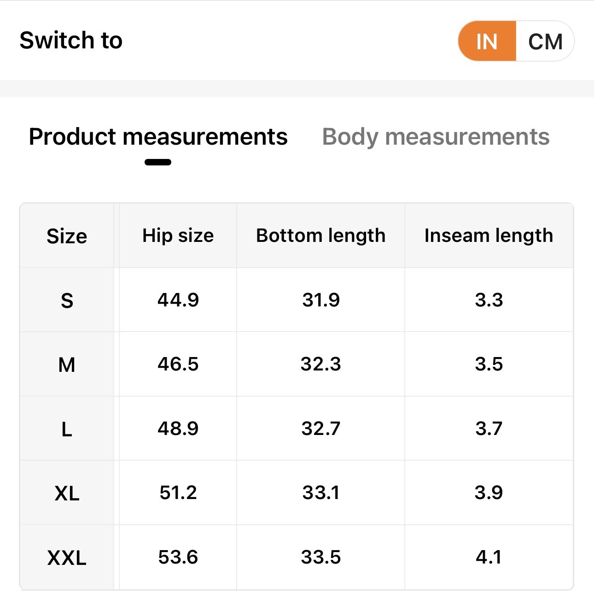Viewport: 594px width, 611px height.
Task: Click the 51.2 hip size cell
Action: pyautogui.click(x=178, y=493)
